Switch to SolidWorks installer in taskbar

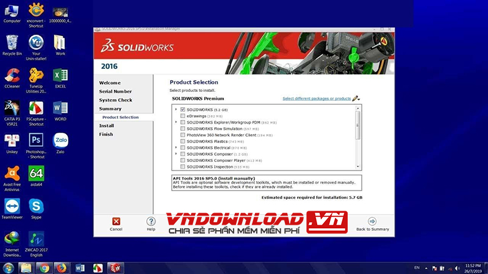tap(115, 268)
